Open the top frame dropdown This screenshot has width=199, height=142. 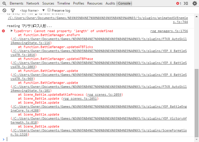pyautogui.click(x=32, y=10)
